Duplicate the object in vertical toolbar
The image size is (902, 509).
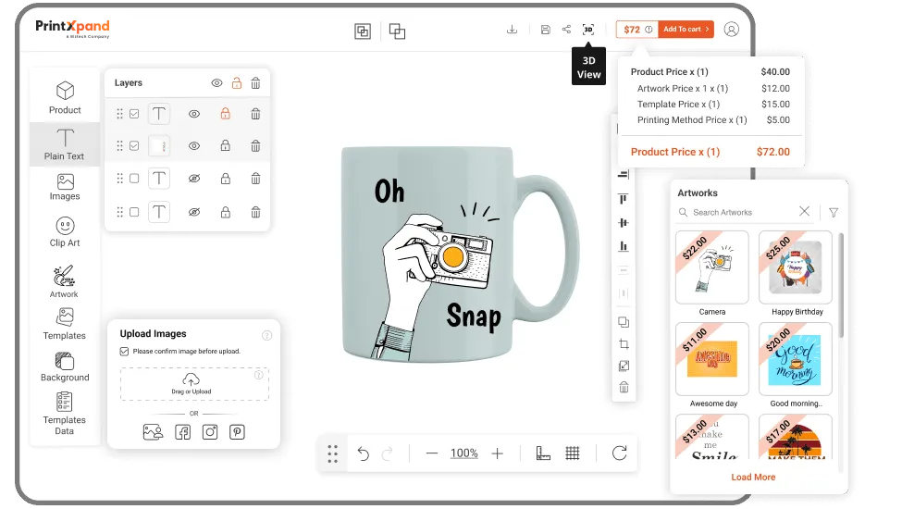(x=624, y=322)
